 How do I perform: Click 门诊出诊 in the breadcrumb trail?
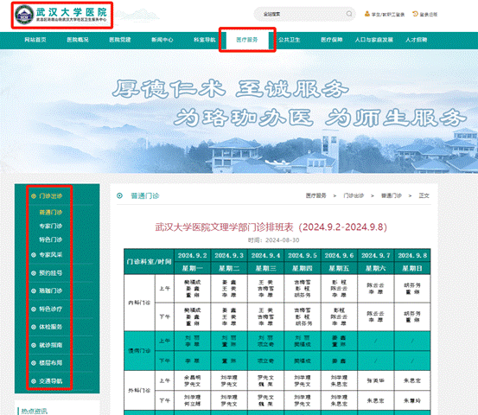click(354, 195)
